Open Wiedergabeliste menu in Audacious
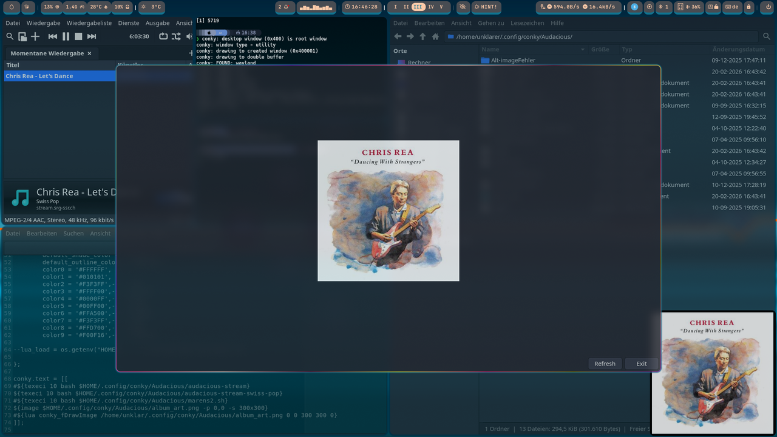 [89, 23]
